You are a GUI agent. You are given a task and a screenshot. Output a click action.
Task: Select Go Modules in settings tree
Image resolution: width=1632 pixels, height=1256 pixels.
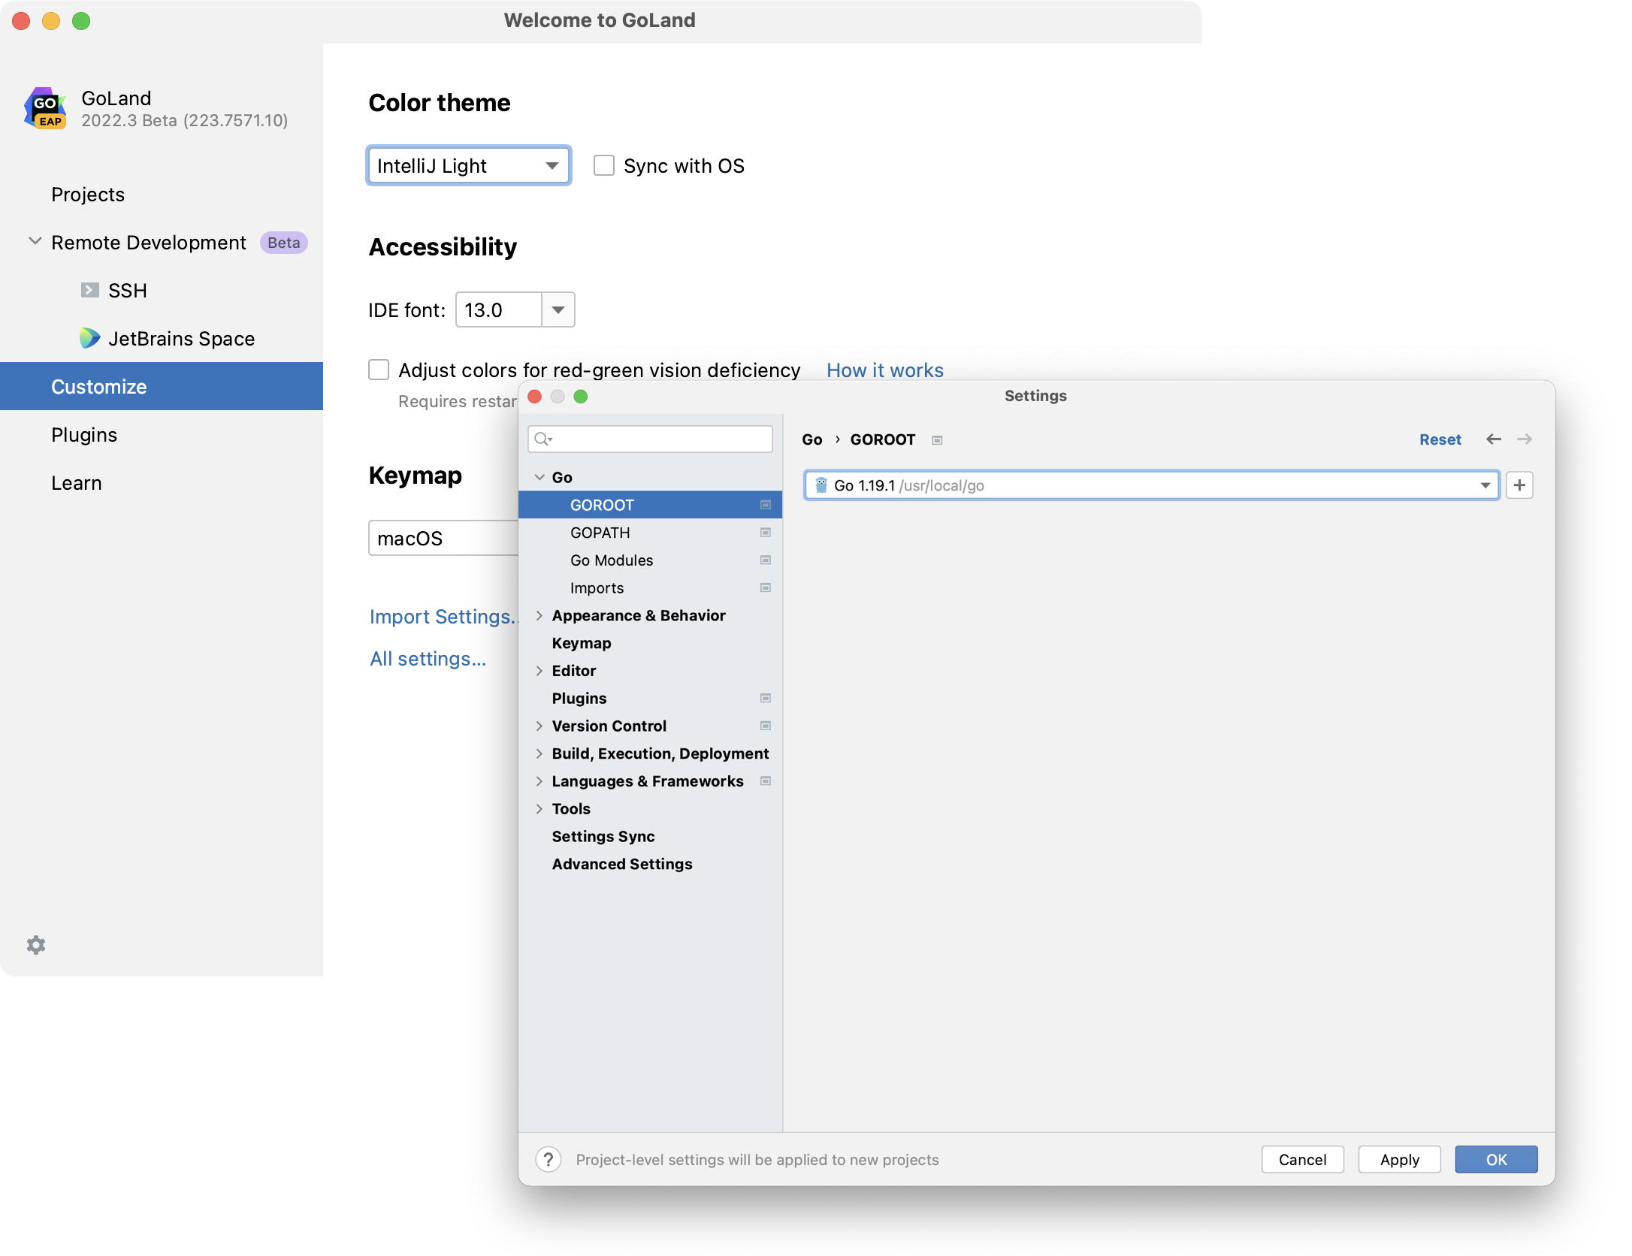[x=650, y=560]
